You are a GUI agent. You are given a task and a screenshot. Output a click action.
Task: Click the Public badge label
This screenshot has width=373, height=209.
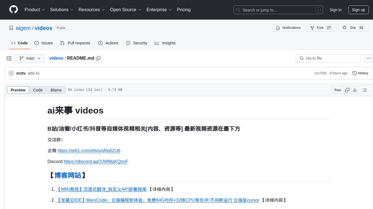(61, 28)
